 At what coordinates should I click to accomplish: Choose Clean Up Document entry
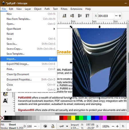29,74
